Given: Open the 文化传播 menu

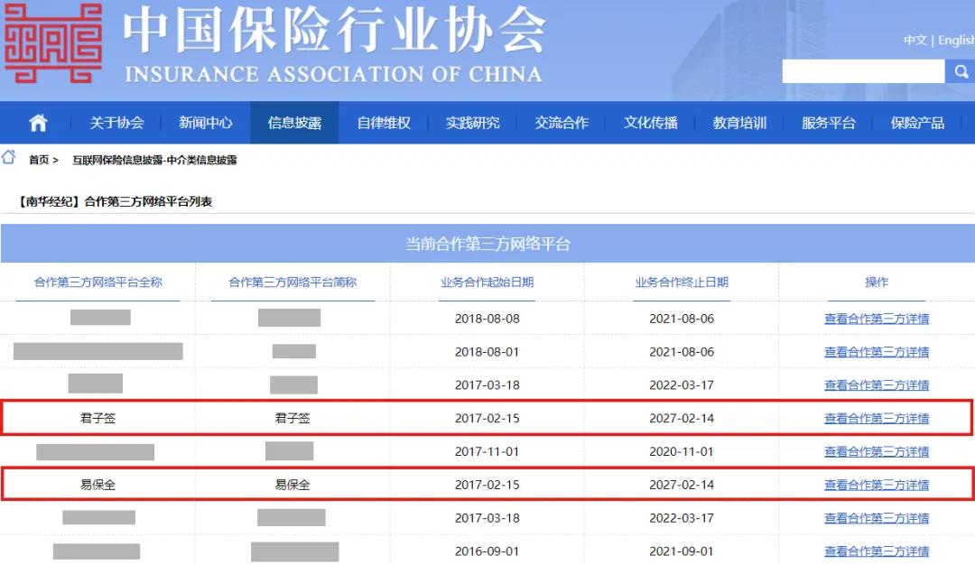Looking at the screenshot, I should pos(650,123).
